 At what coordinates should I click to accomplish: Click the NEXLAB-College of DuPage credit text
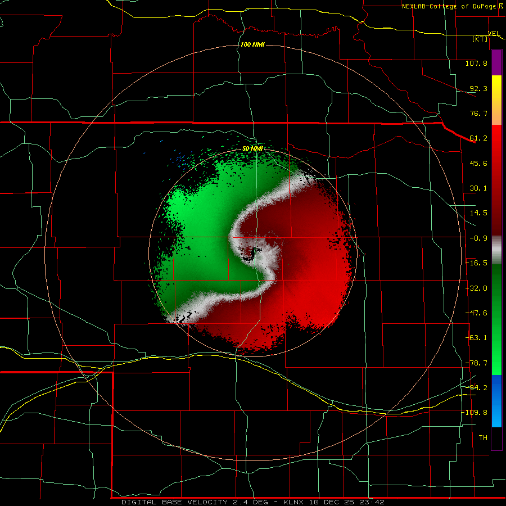tap(452, 6)
